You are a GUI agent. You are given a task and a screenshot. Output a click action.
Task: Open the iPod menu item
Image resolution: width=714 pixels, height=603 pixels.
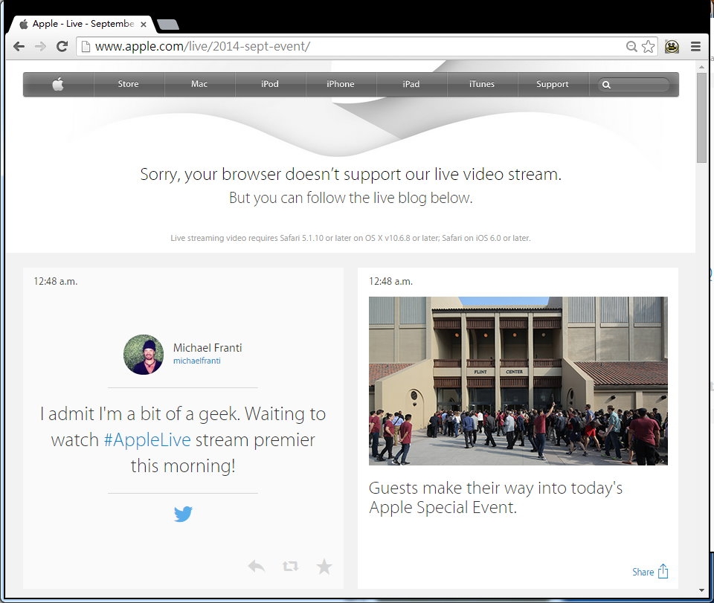point(270,84)
